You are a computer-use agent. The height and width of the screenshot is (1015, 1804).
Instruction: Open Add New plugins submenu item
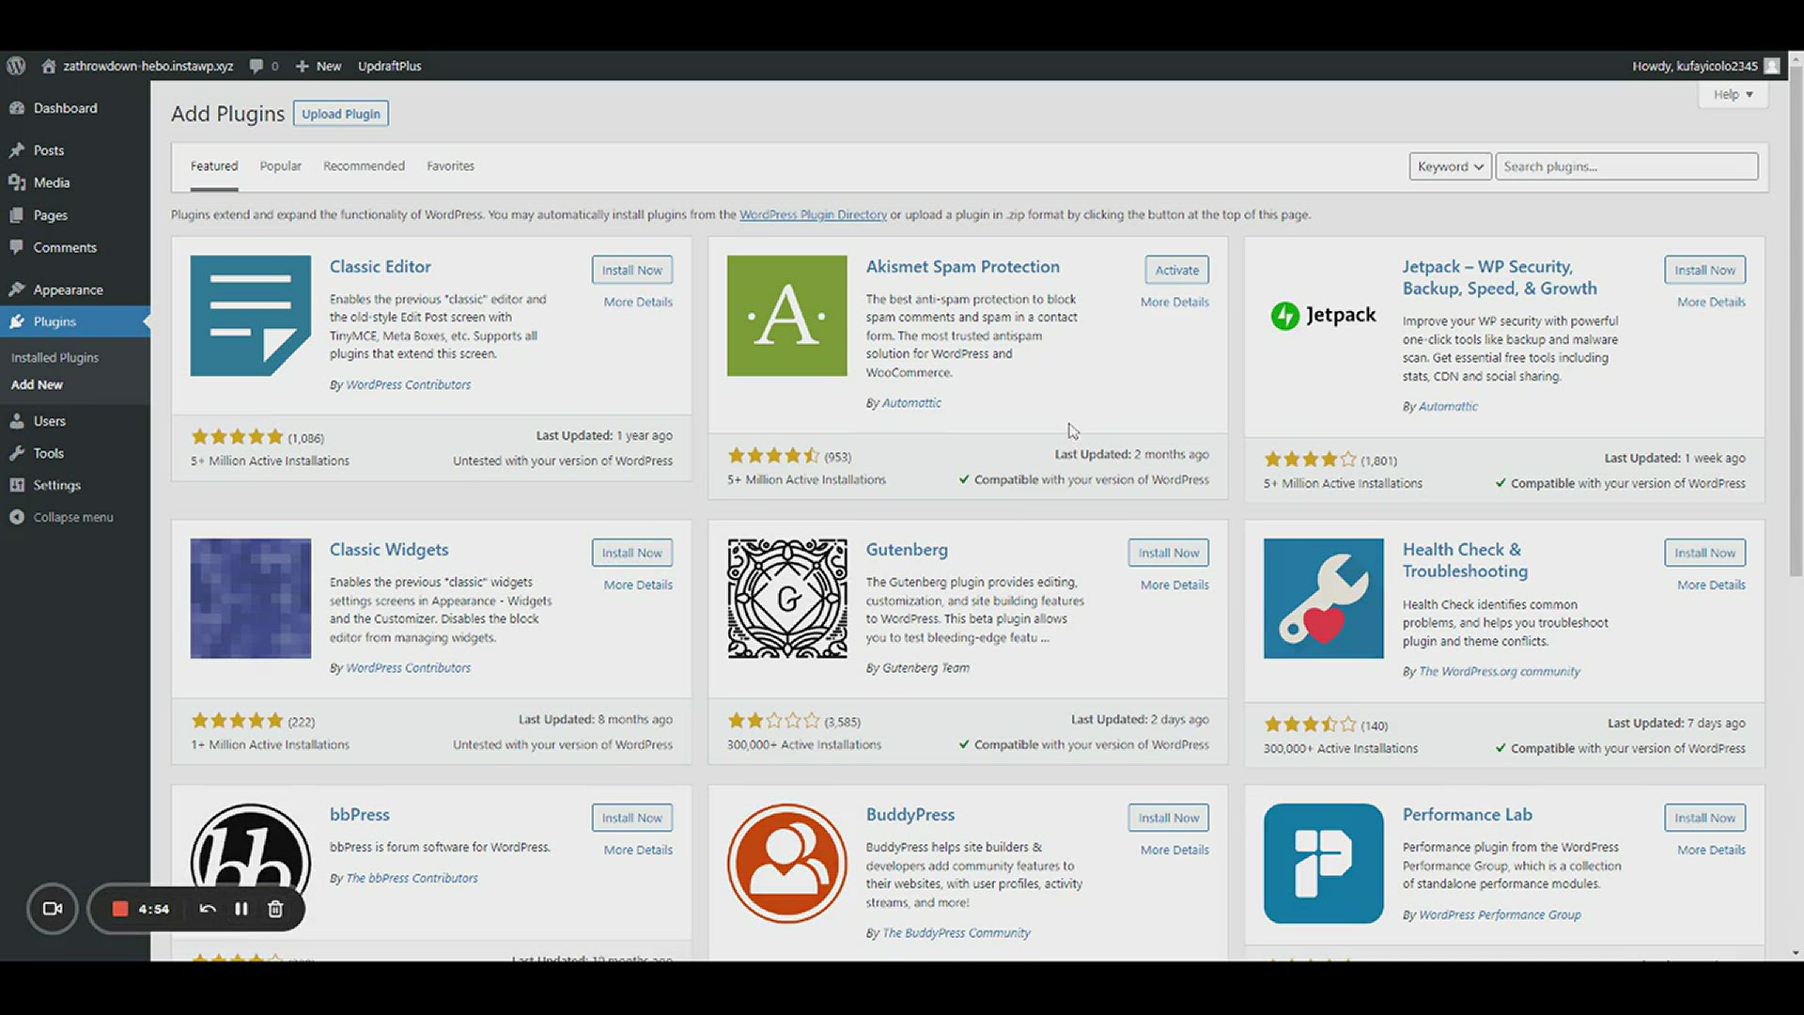[x=37, y=385]
